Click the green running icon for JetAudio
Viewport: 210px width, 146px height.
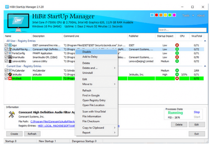(177, 74)
